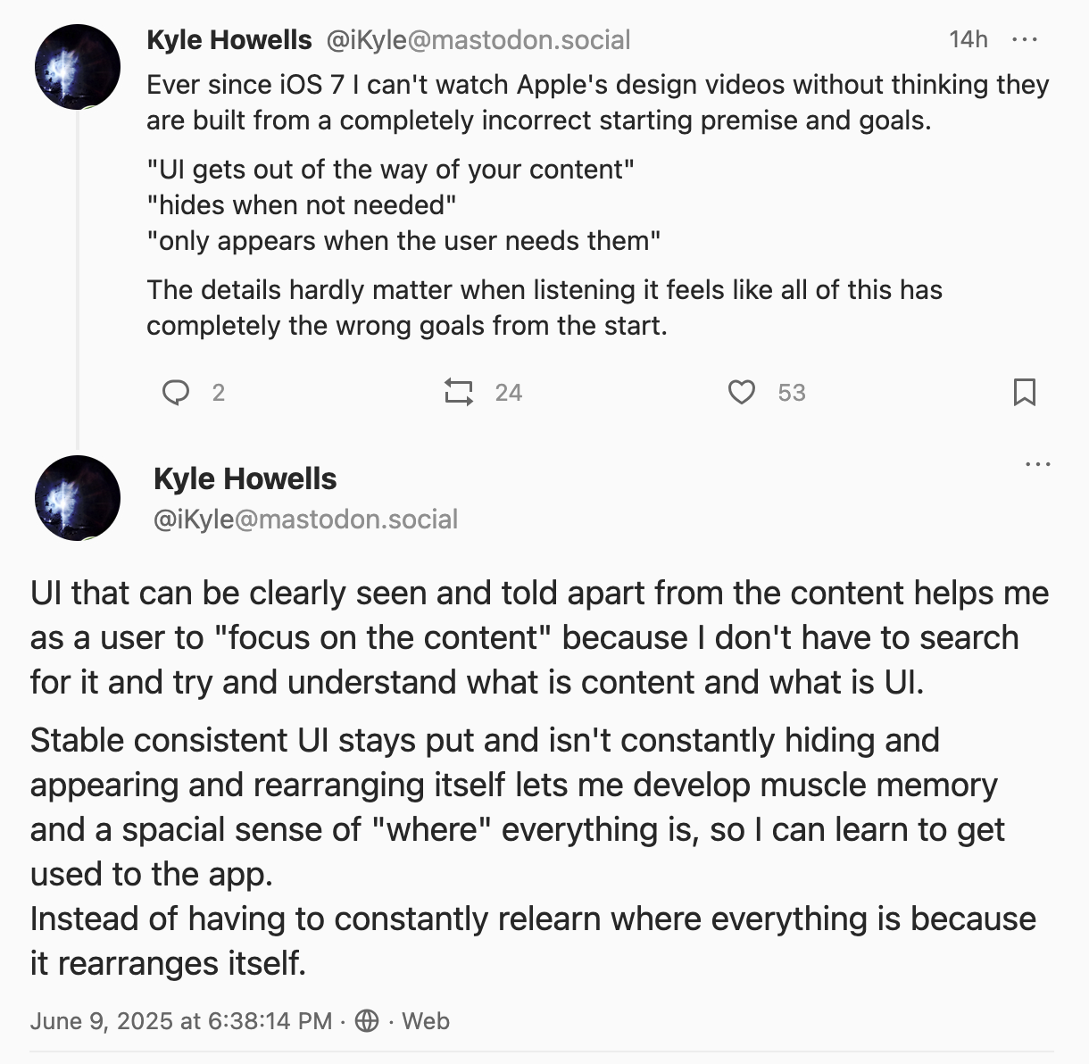Open the June 9, 2025 date link

pos(180,1020)
